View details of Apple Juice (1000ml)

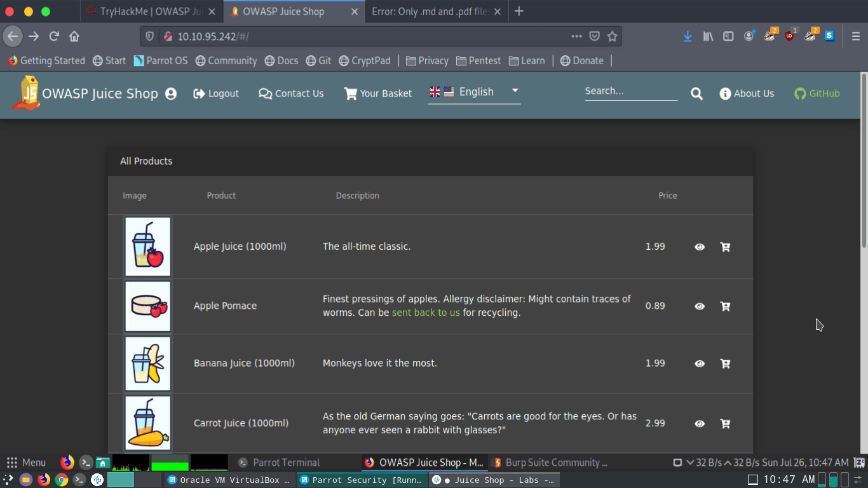point(700,247)
